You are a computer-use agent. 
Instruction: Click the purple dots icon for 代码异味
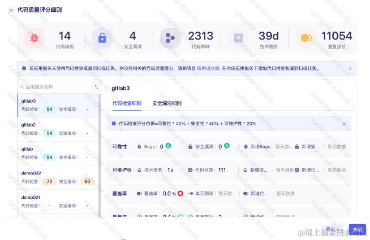pos(170,38)
